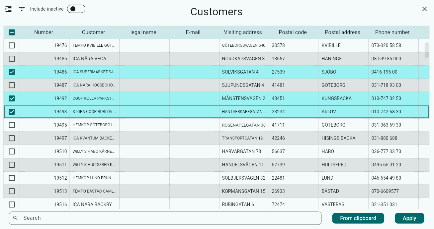The image size is (434, 229).
Task: Open the filter list icon
Action: 22,9
